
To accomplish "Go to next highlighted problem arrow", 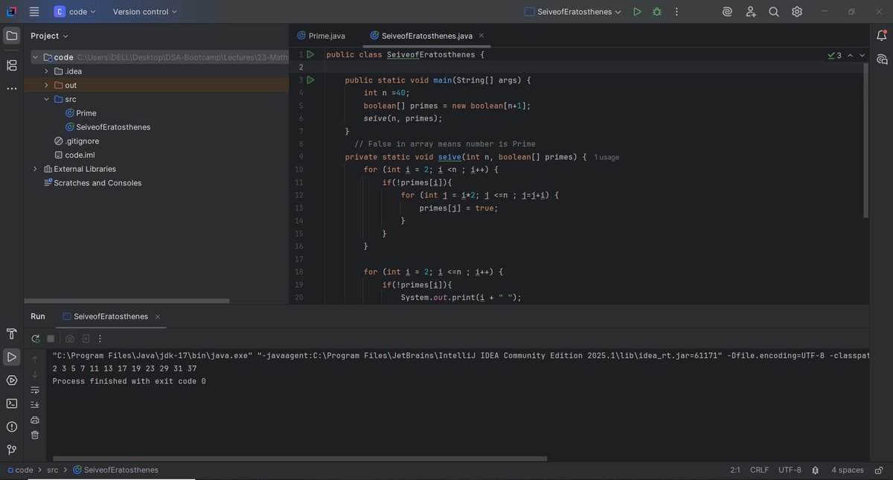I will 862,55.
